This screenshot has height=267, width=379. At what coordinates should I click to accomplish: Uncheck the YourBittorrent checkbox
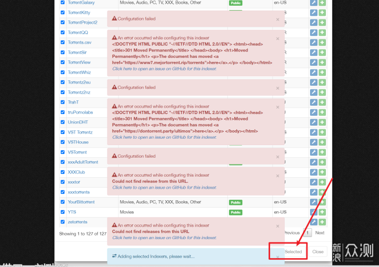click(x=63, y=202)
